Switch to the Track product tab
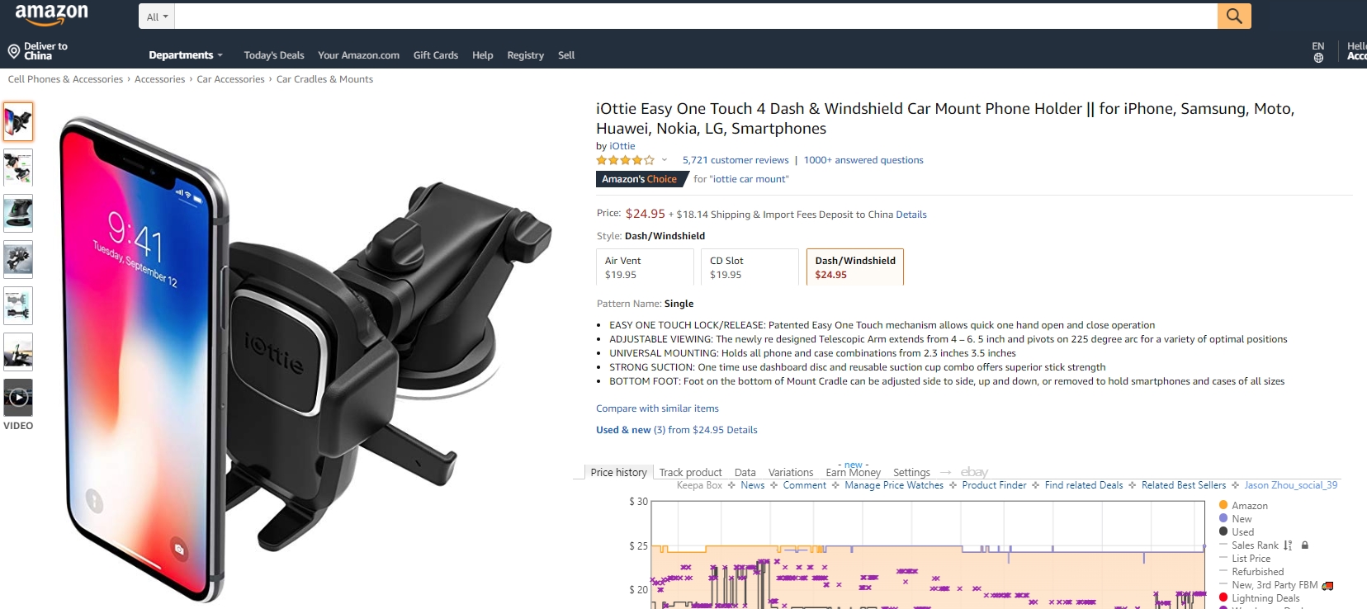Screen dimensions: 1367x609 click(x=690, y=473)
